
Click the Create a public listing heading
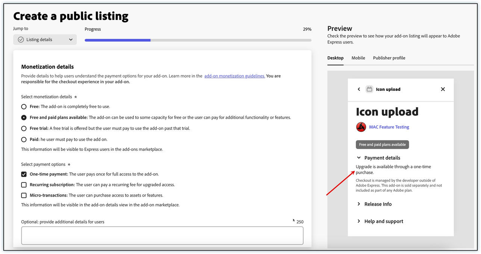[71, 16]
